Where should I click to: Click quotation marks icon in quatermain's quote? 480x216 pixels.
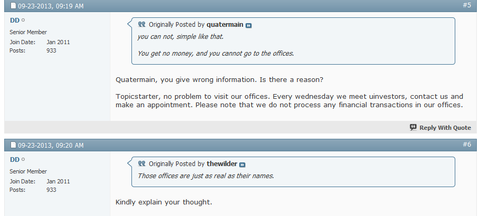(141, 25)
